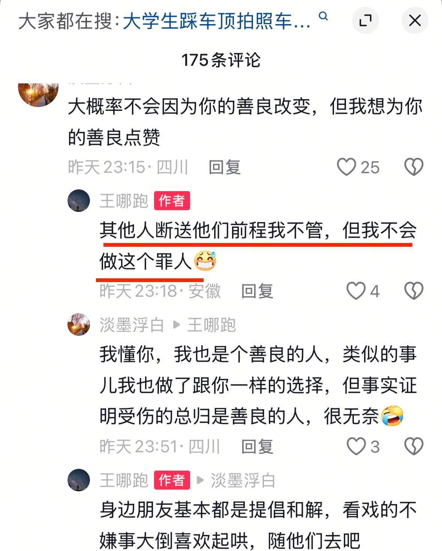The height and width of the screenshot is (551, 442).
Task: Close the comments panel
Action: click(415, 21)
